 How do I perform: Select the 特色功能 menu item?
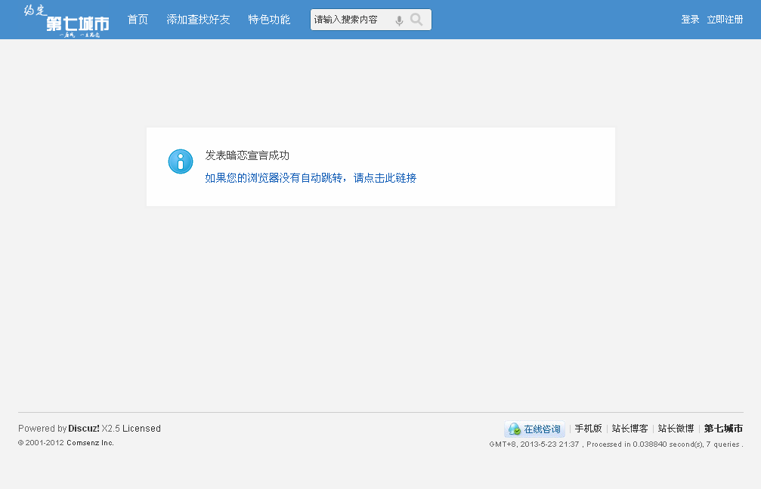click(269, 20)
